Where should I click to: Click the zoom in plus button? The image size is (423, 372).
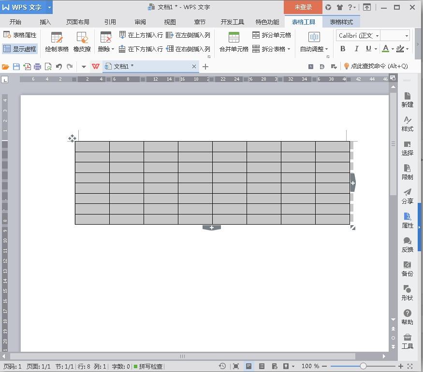401,366
